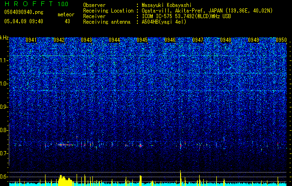The height and width of the screenshot is (186, 292).
Task: Select observer name Masayuki Kobayashi
Action: tap(167, 6)
